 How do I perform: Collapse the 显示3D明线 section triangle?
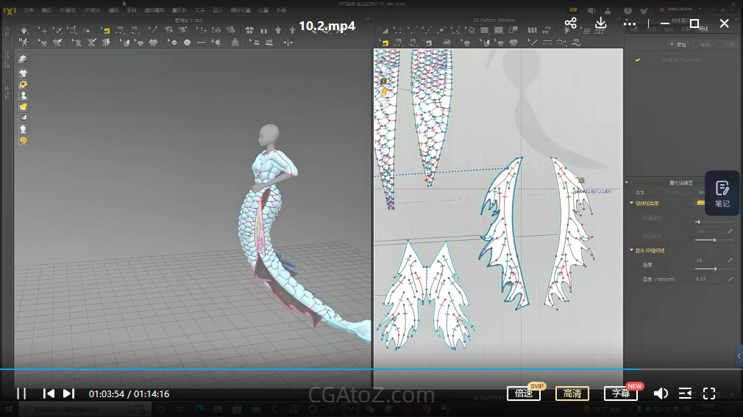(x=631, y=250)
